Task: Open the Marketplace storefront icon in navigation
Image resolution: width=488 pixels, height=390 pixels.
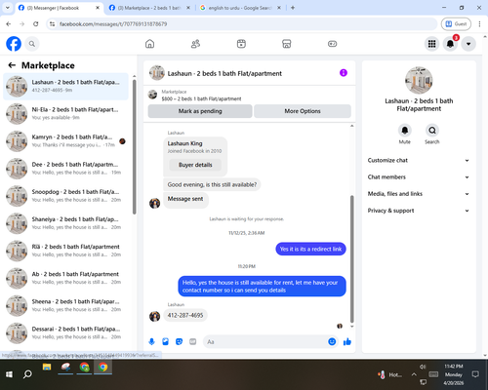Action: tap(287, 44)
